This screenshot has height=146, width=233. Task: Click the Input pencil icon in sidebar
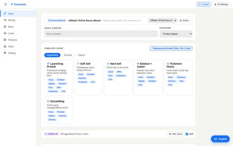coord(5,14)
